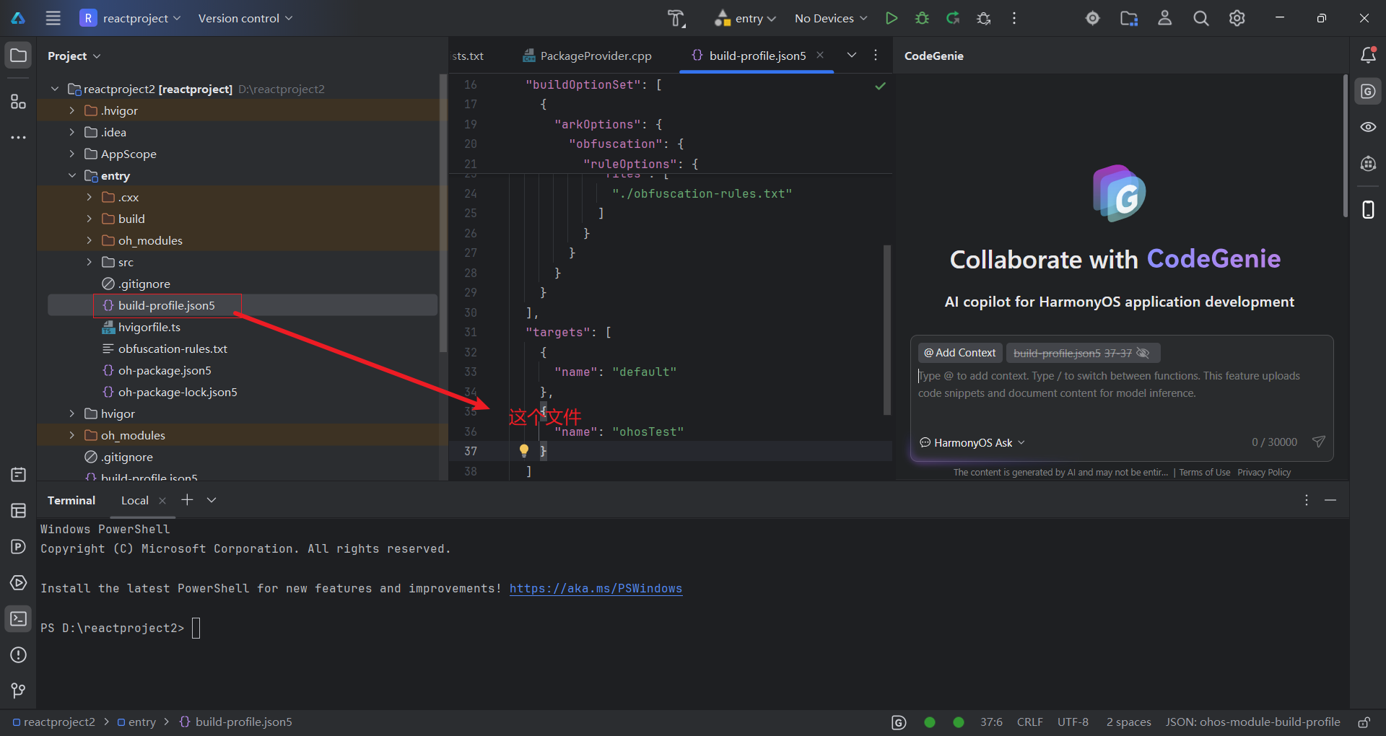
Task: Click the send message paper plane icon
Action: [x=1318, y=442]
